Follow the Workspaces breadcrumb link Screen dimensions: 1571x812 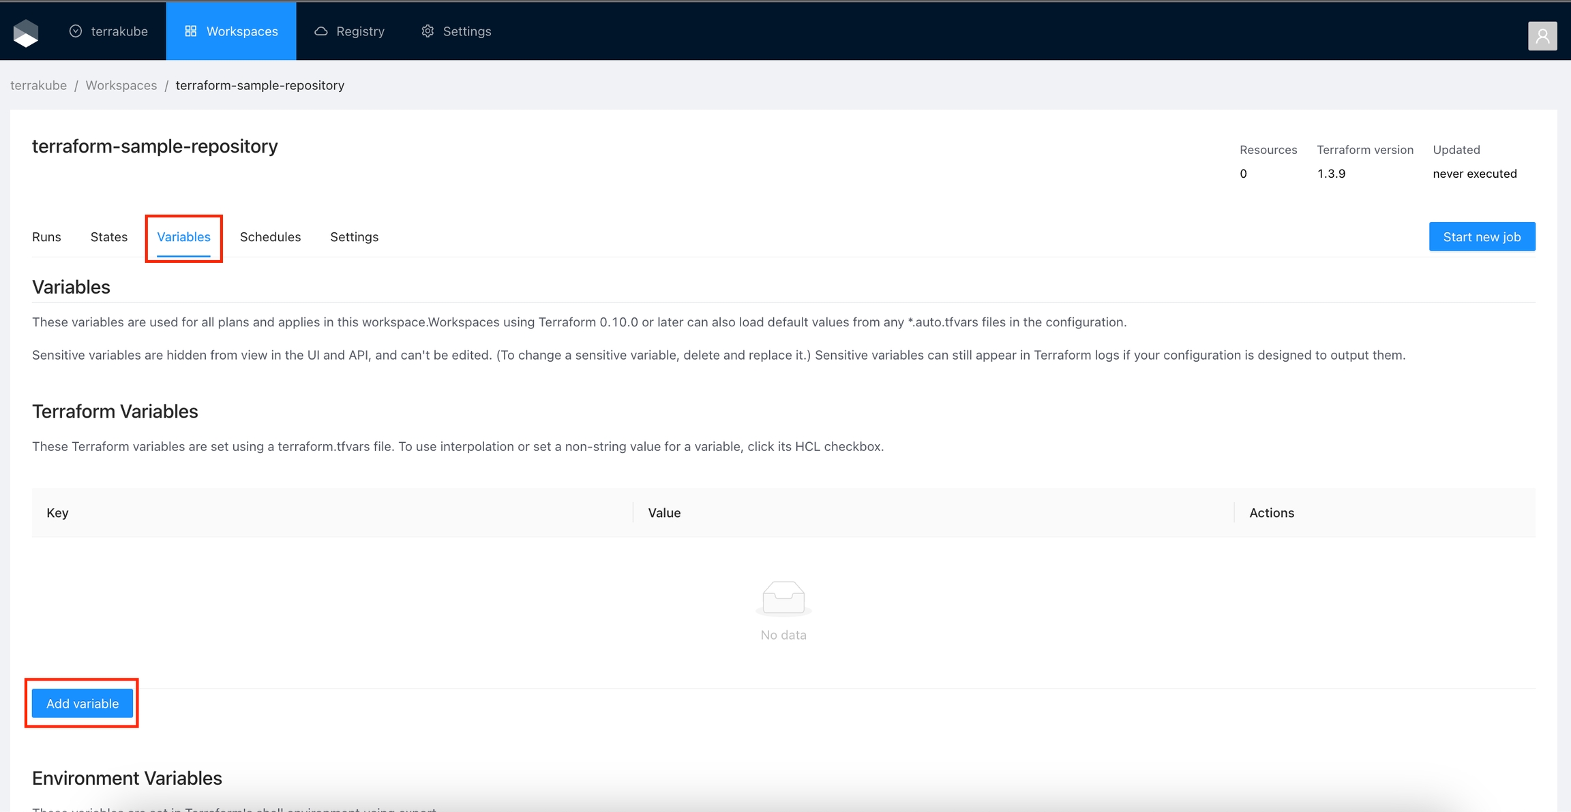121,85
